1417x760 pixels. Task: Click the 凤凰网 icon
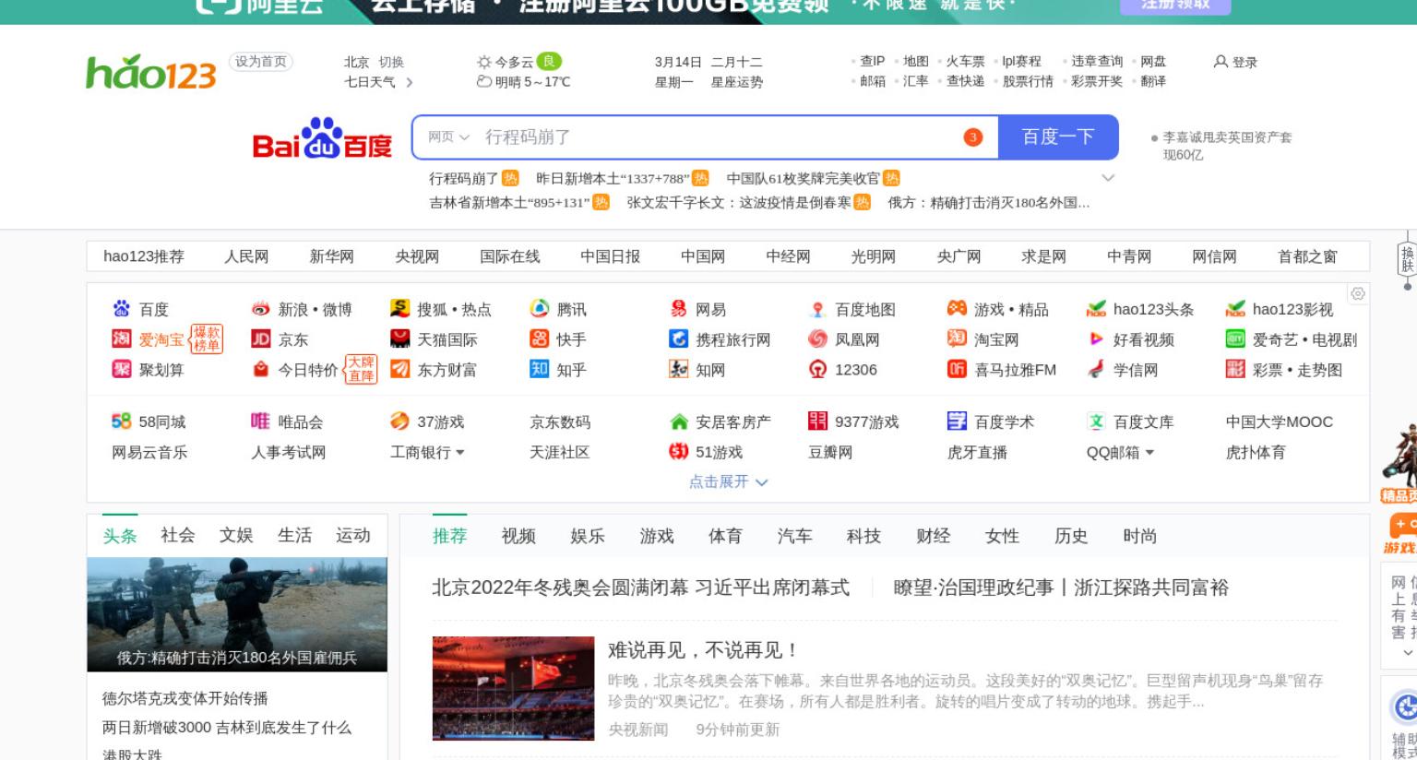pos(817,339)
